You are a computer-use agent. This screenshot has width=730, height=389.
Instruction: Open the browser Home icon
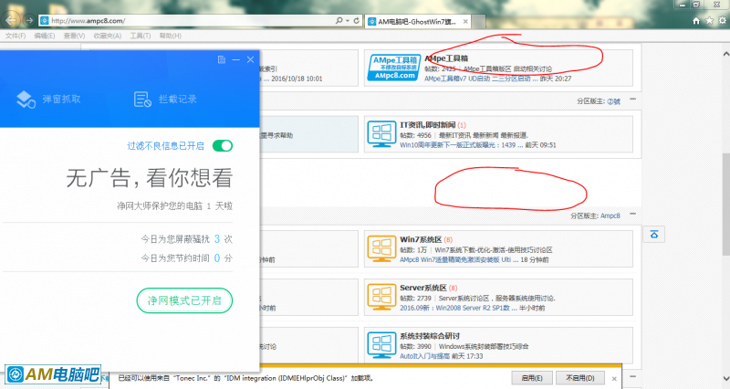click(696, 20)
